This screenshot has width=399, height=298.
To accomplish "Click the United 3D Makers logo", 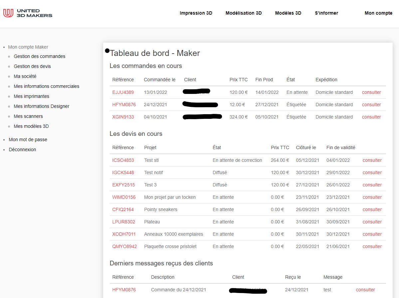I will coord(28,13).
